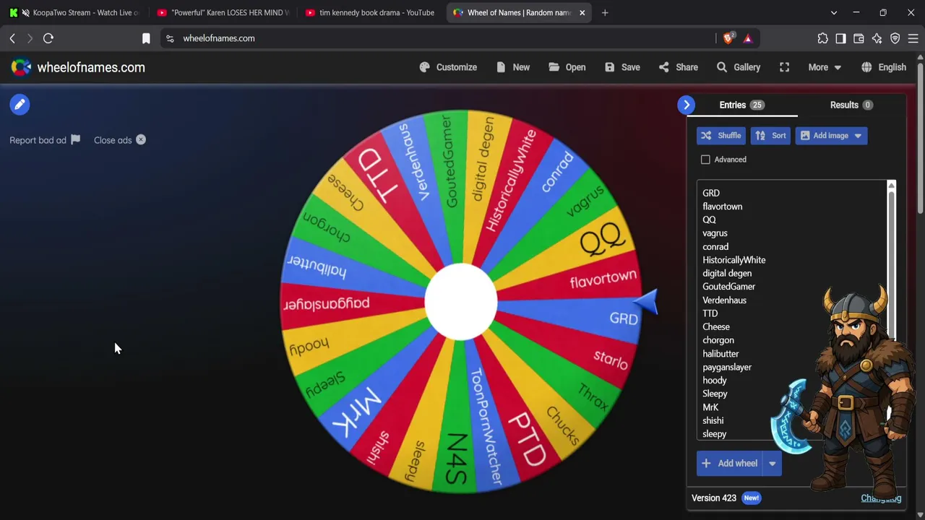Create a New wheel
Screen dimensions: 925x520
coord(513,67)
